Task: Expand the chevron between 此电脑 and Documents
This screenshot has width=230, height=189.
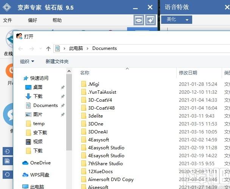Action: 87,48
